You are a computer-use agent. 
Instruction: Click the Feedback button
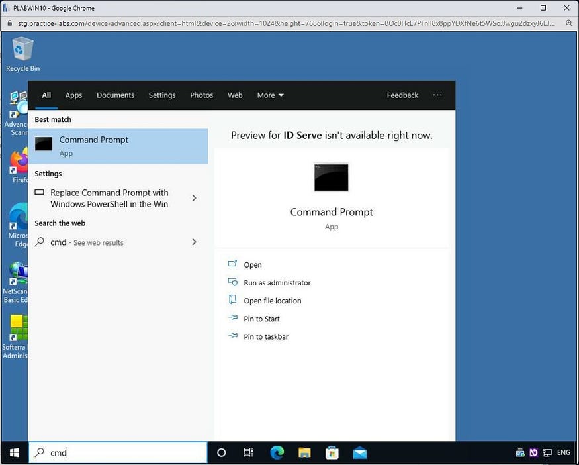click(402, 95)
